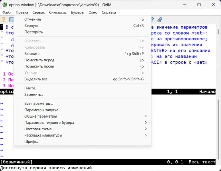The width and height of the screenshot is (221, 171).
Task: Click the text 'на противоположное;'
Action: point(182,39)
